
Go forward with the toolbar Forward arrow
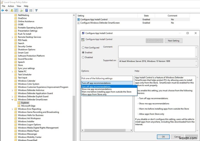(x=6, y=11)
